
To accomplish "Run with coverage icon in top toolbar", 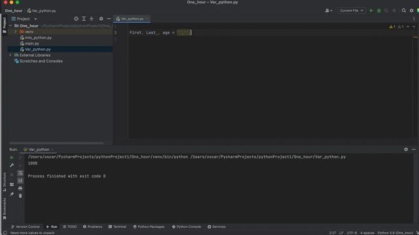I will 386,10.
